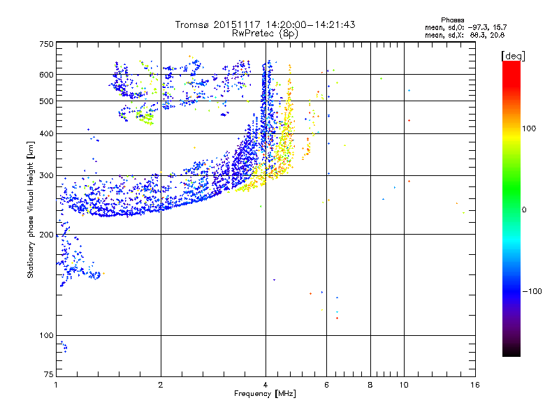Click the height axis tick label "300"
This screenshot has height=419, width=559.
point(47,176)
